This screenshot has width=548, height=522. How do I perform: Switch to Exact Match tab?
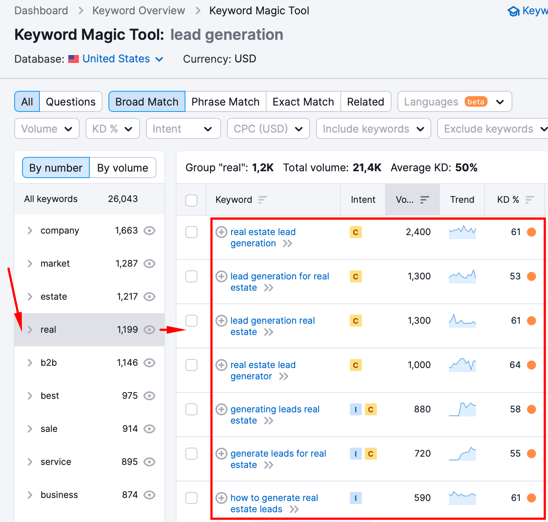tap(303, 102)
